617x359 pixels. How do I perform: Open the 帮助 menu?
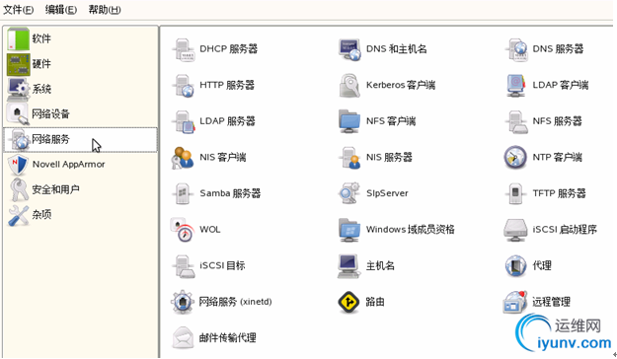[x=105, y=10]
